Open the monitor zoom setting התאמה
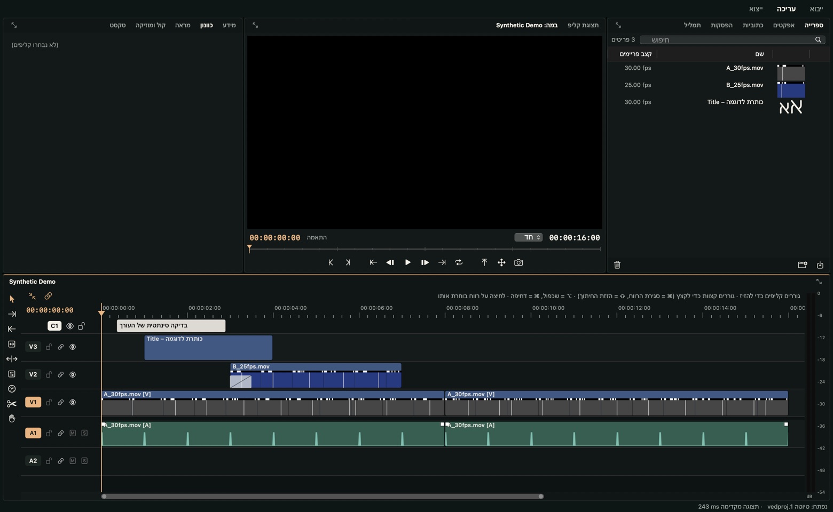This screenshot has height=512, width=833. [317, 237]
